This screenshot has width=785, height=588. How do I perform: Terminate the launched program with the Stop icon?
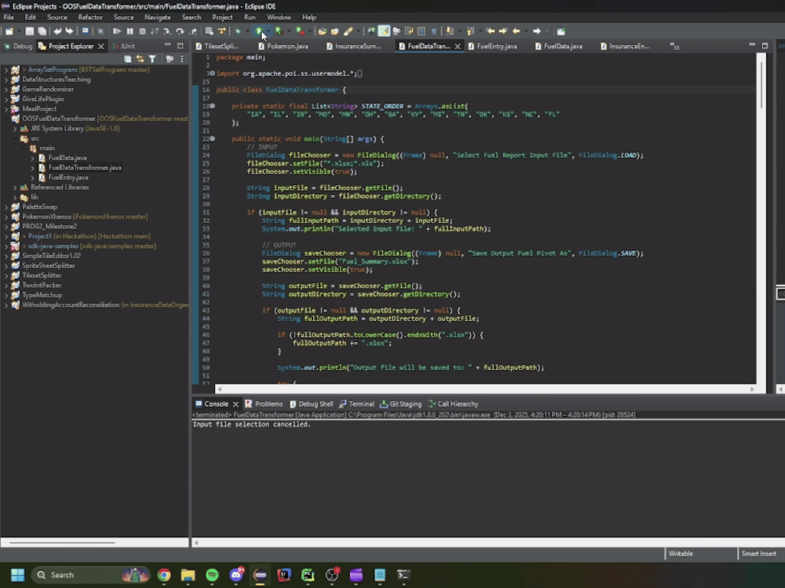point(141,31)
